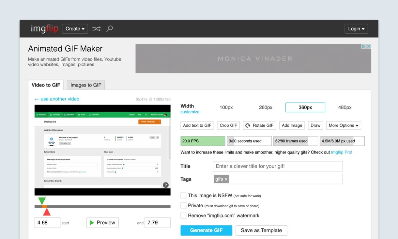Expand More Options dropdown

coord(344,125)
